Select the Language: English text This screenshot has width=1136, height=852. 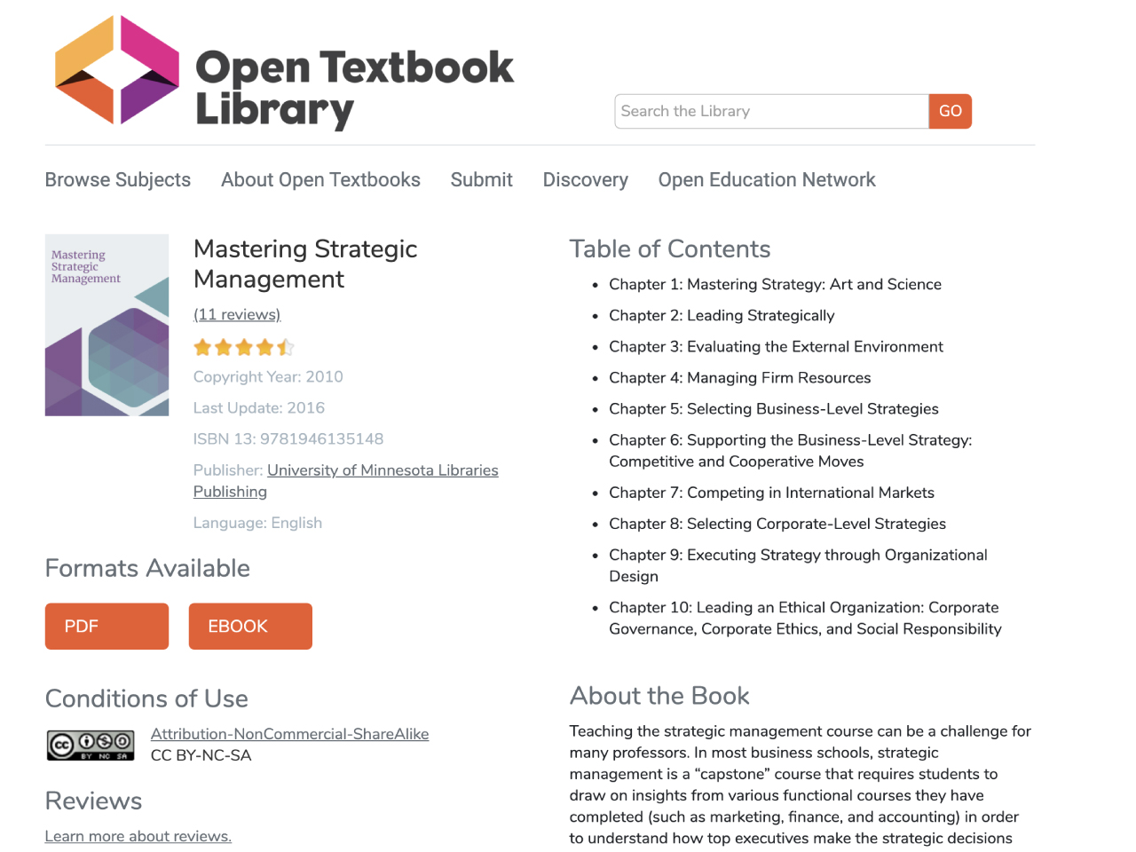tap(257, 523)
